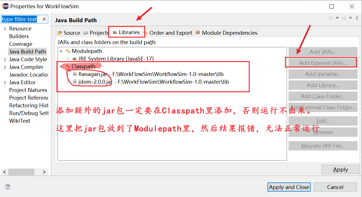Select jdom-2.0.0.jar library row

point(153,82)
